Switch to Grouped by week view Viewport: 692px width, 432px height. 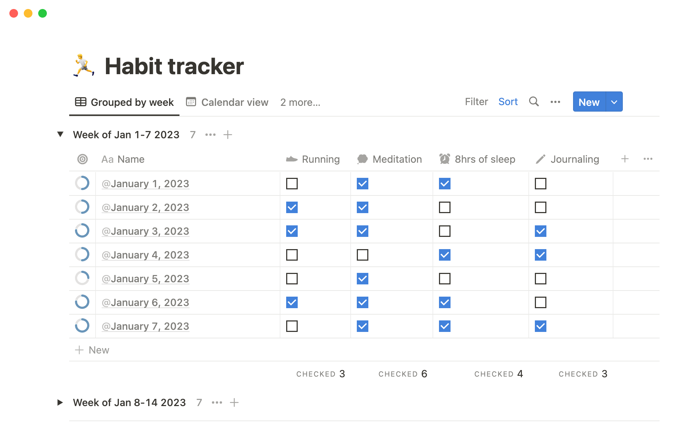click(x=123, y=102)
